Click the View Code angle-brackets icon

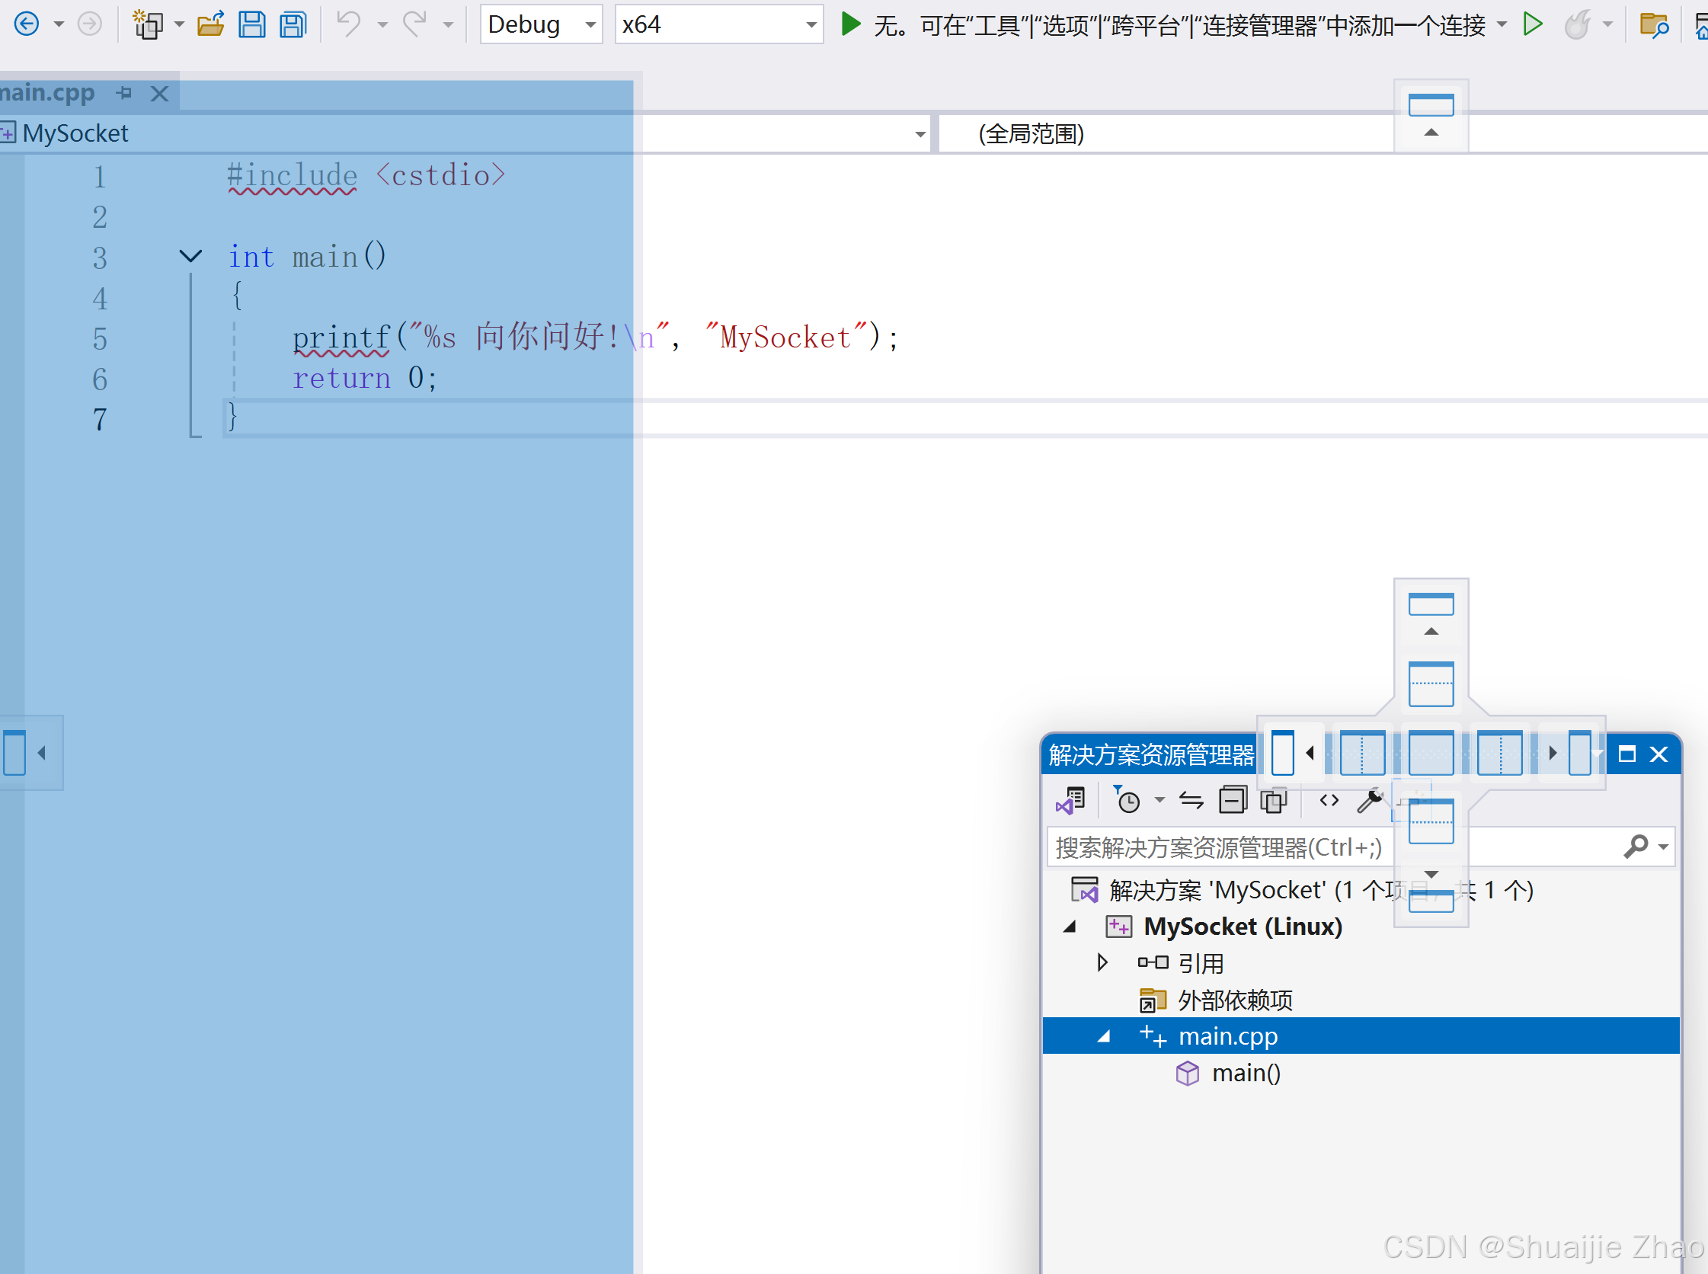coord(1329,801)
